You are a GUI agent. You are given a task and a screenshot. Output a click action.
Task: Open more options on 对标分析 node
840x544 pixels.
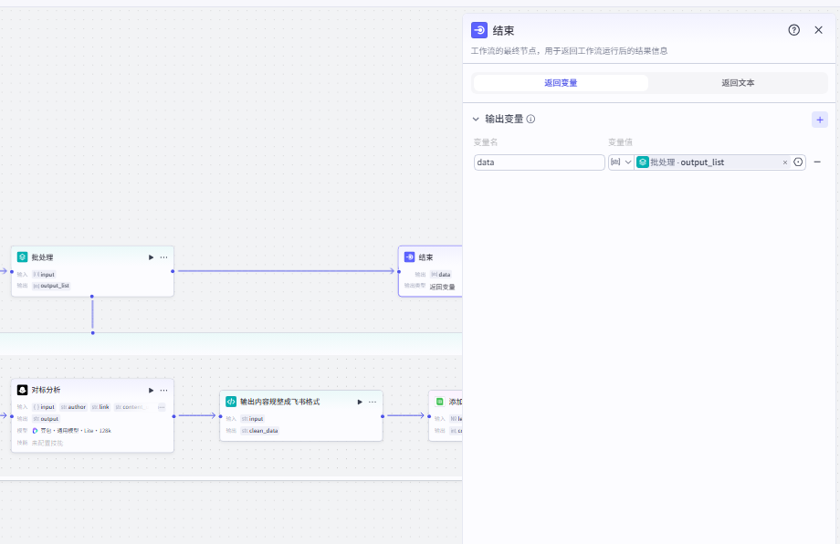(164, 391)
